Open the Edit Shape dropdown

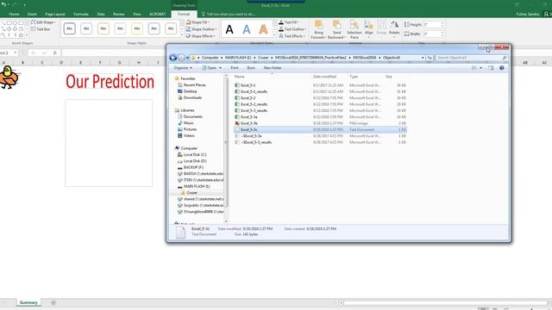pyautogui.click(x=43, y=22)
